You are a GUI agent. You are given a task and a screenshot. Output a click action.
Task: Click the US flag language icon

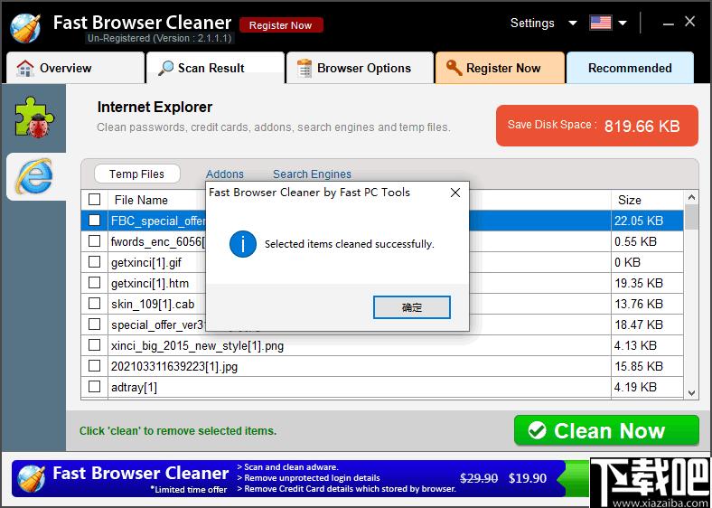600,23
